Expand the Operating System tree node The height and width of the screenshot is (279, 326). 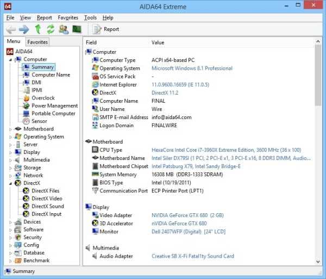click(10, 137)
